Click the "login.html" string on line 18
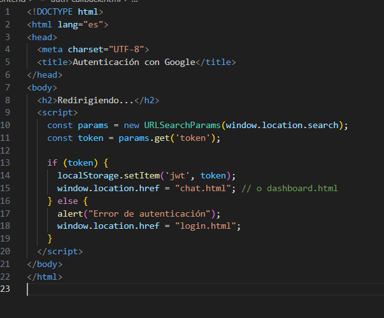Image resolution: width=384 pixels, height=318 pixels. coord(205,226)
